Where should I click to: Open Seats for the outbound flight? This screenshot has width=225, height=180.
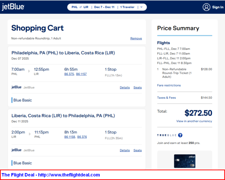click(137, 87)
